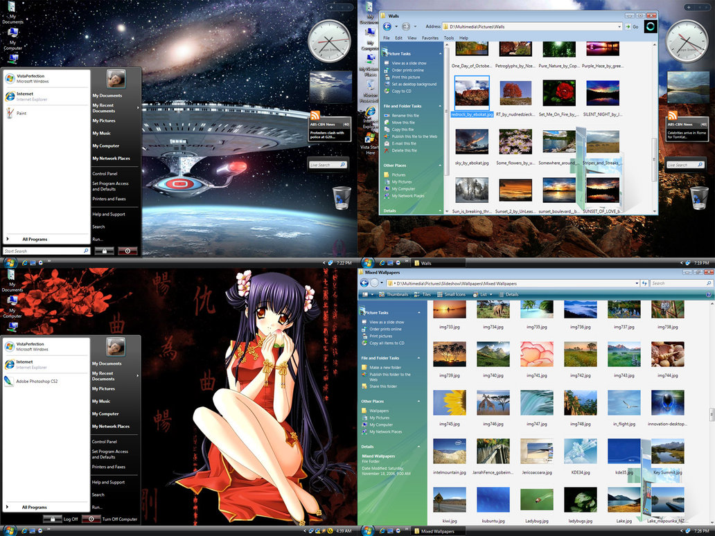Select kubuntu.jpg thumbnail
The image size is (715, 536).
(493, 500)
